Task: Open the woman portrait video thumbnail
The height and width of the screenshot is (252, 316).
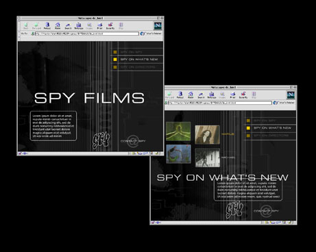Action: pyautogui.click(x=208, y=135)
